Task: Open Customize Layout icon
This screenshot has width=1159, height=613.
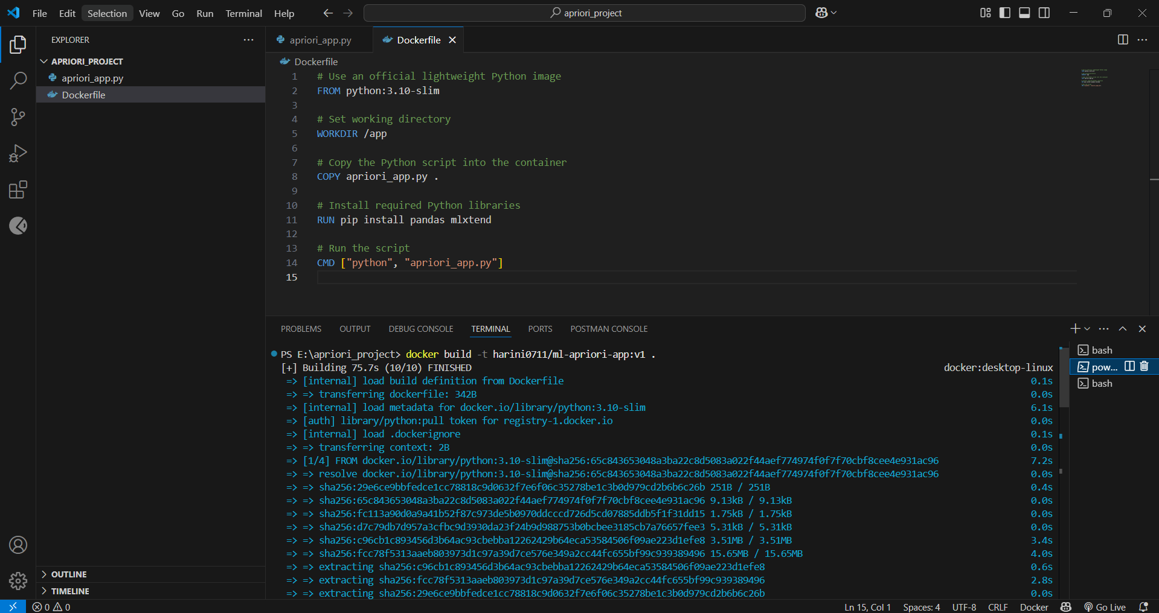Action: pos(986,13)
